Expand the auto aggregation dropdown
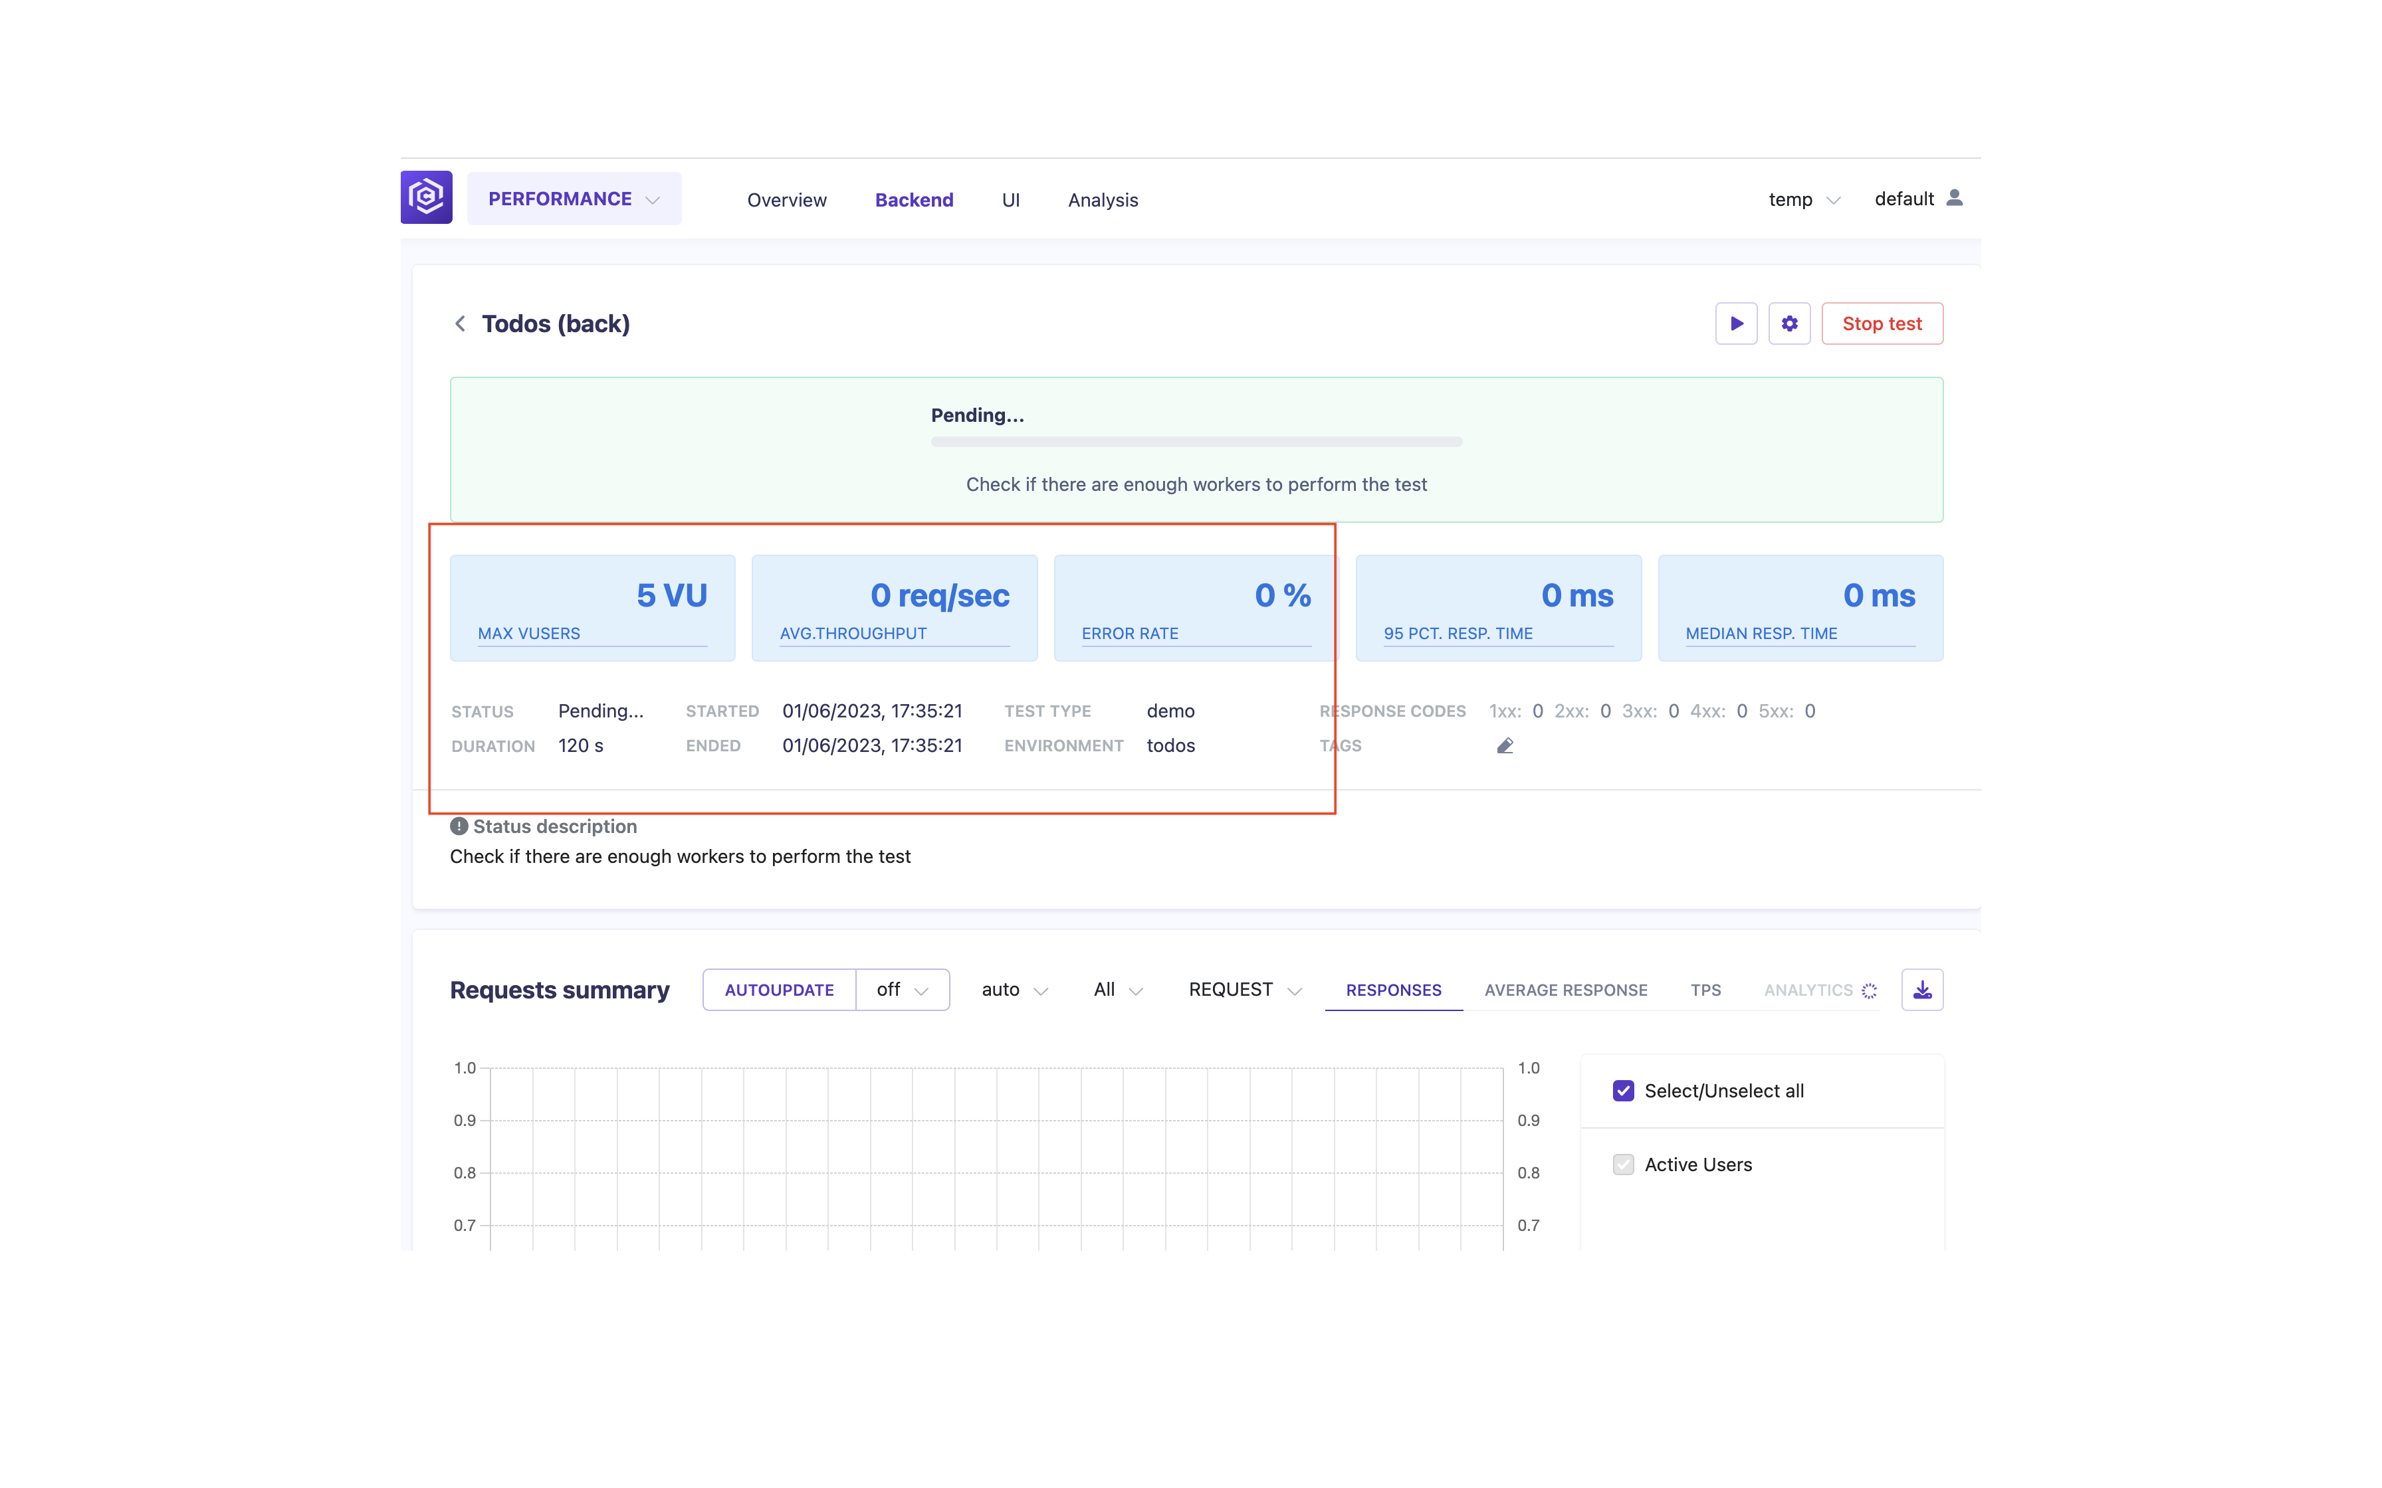2382x1488 pixels. coord(1015,990)
